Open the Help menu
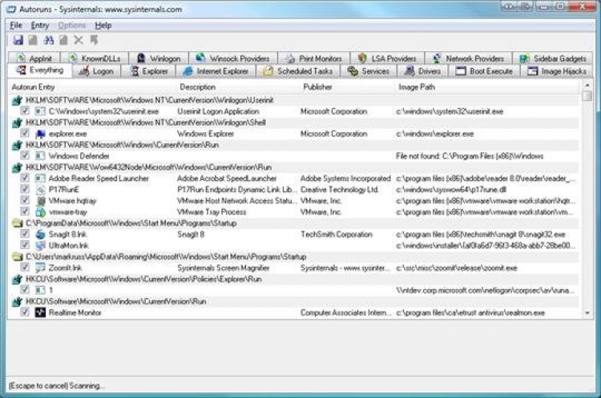 coord(103,26)
